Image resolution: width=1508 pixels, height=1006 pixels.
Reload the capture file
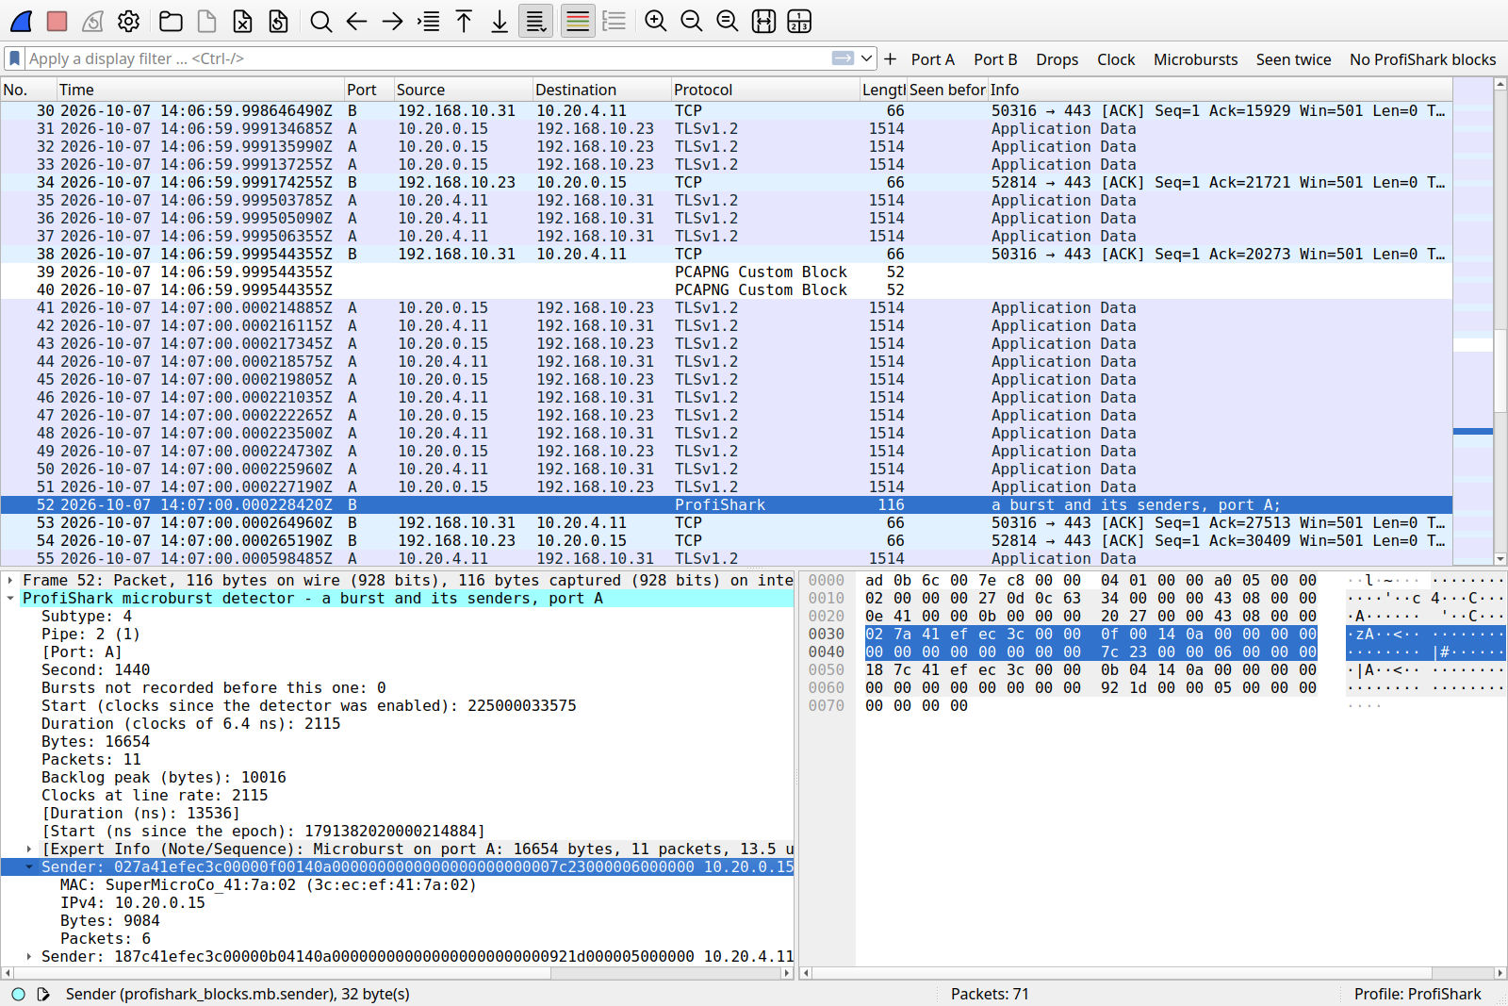click(278, 21)
